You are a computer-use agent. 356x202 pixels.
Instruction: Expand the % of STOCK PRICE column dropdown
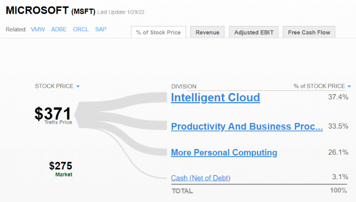pyautogui.click(x=349, y=87)
